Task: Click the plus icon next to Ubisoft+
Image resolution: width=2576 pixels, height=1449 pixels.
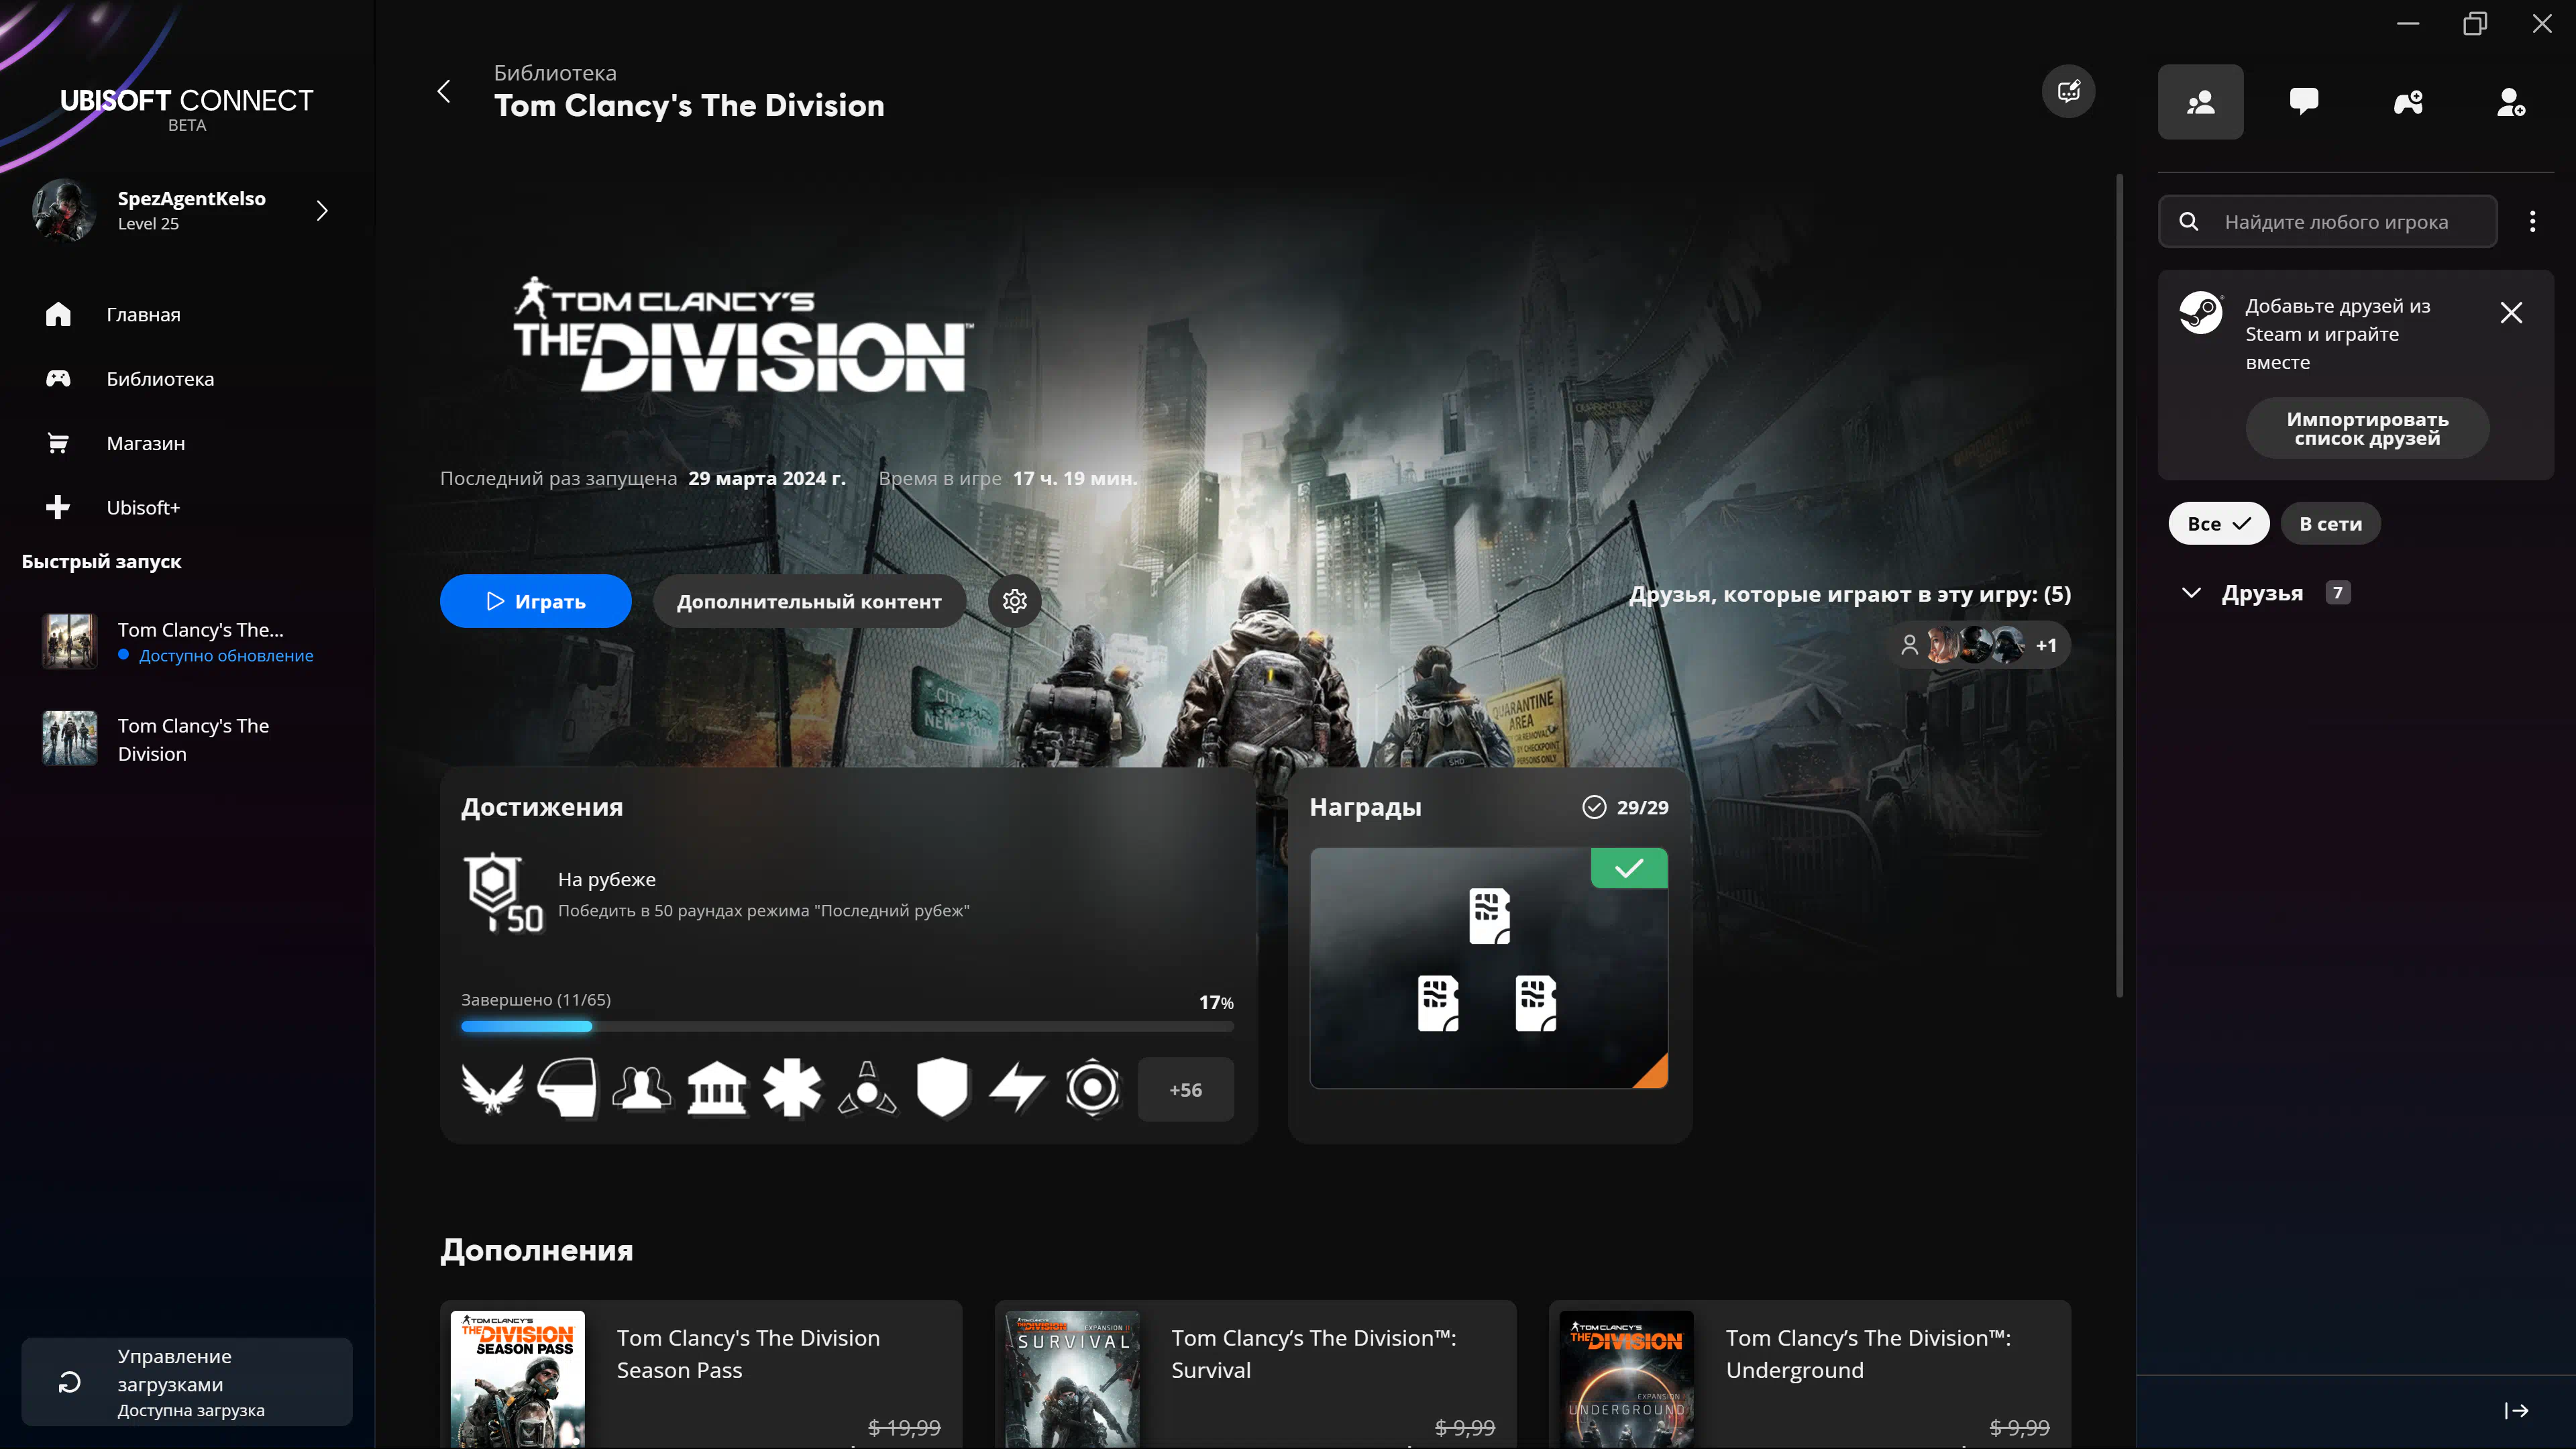Action: pyautogui.click(x=58, y=507)
